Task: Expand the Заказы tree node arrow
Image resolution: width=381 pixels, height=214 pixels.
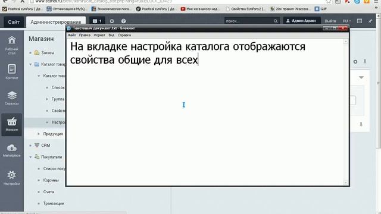Action: coord(30,53)
